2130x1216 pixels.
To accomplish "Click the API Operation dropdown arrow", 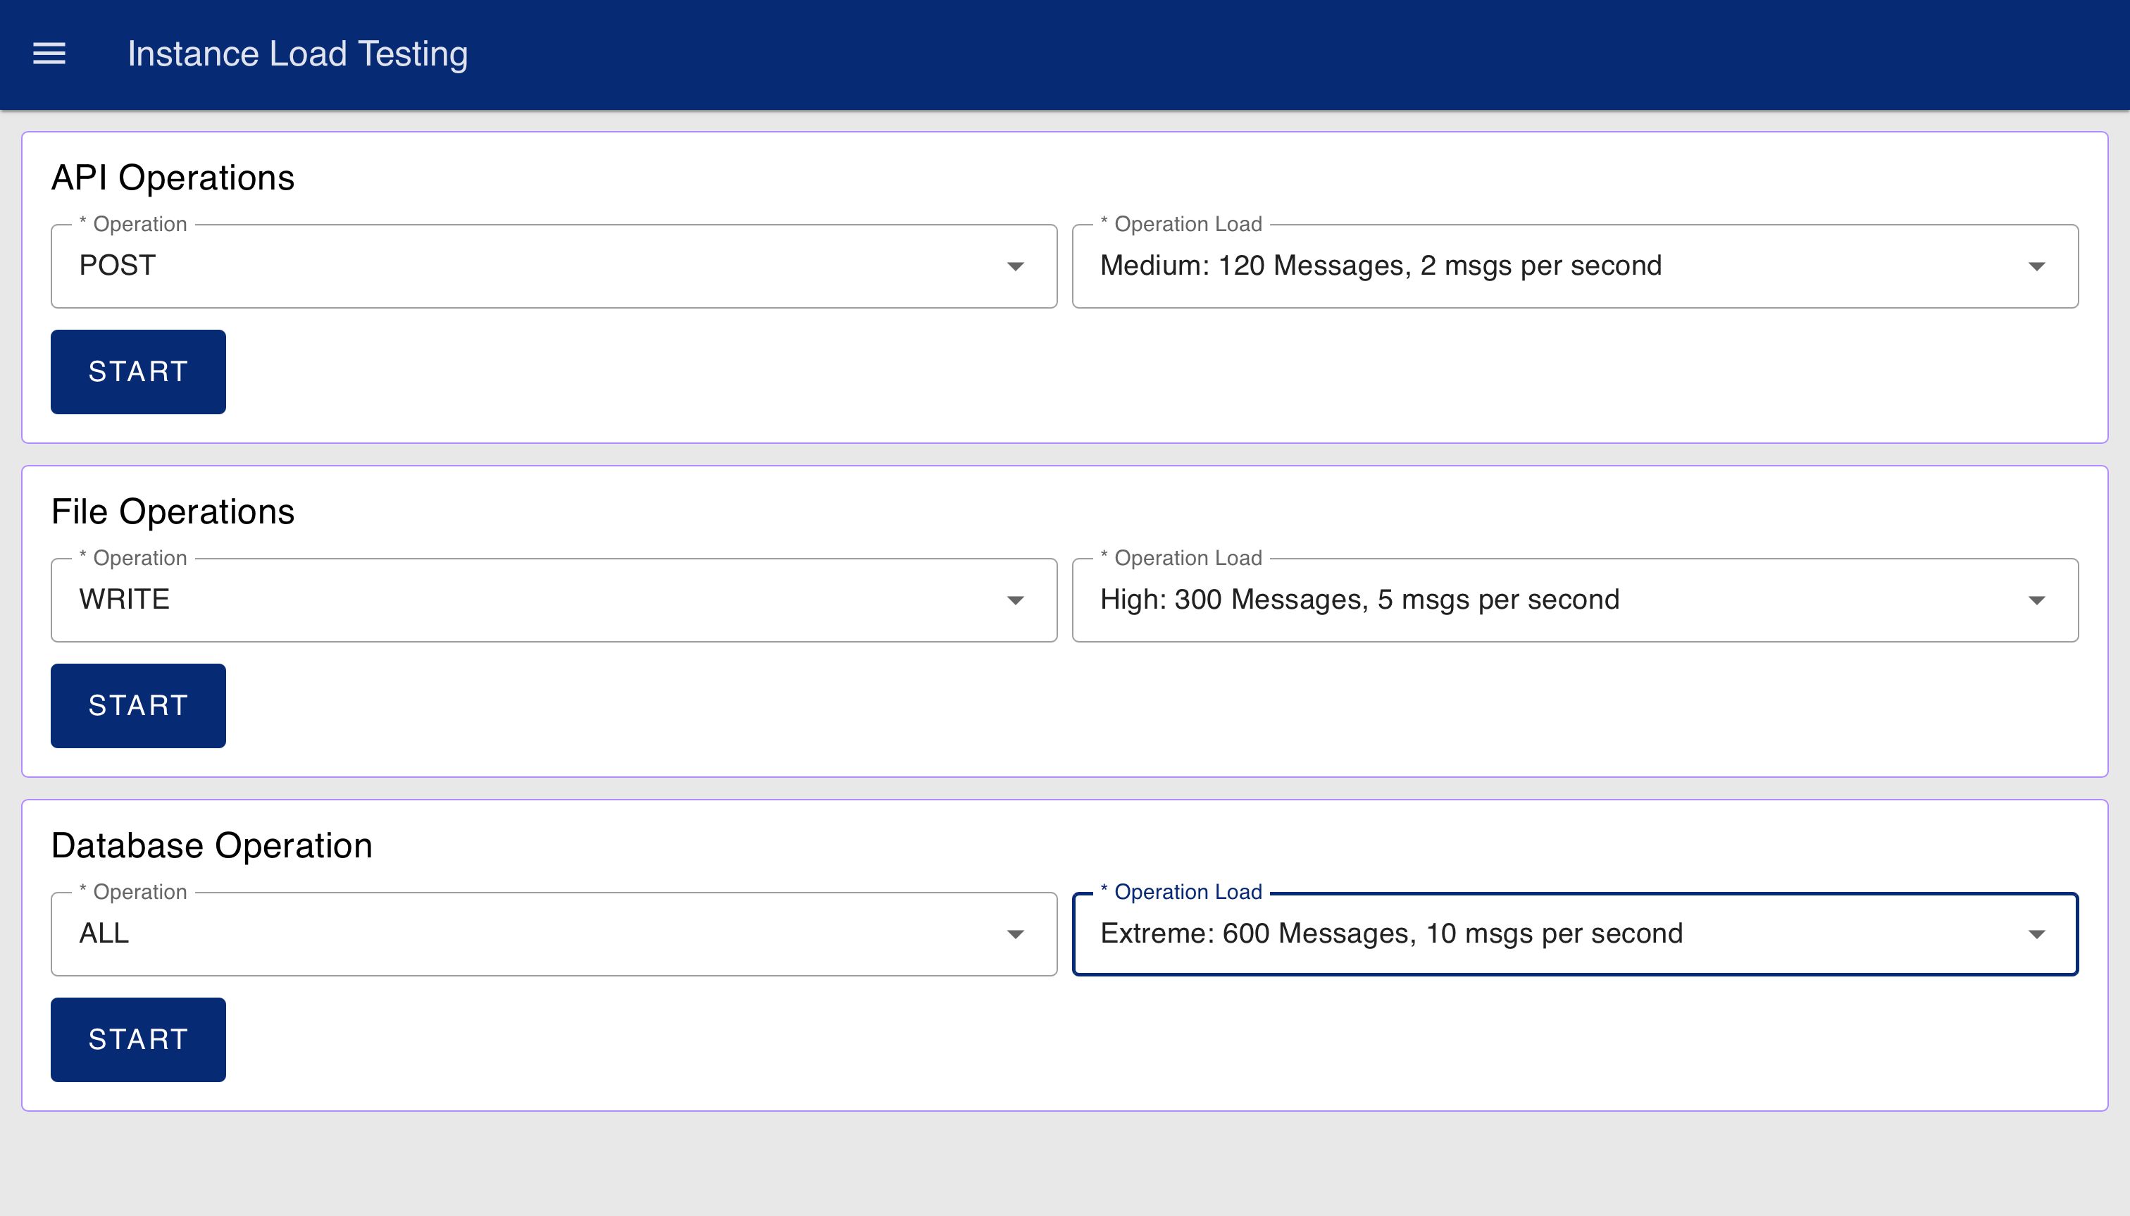I will click(1014, 266).
